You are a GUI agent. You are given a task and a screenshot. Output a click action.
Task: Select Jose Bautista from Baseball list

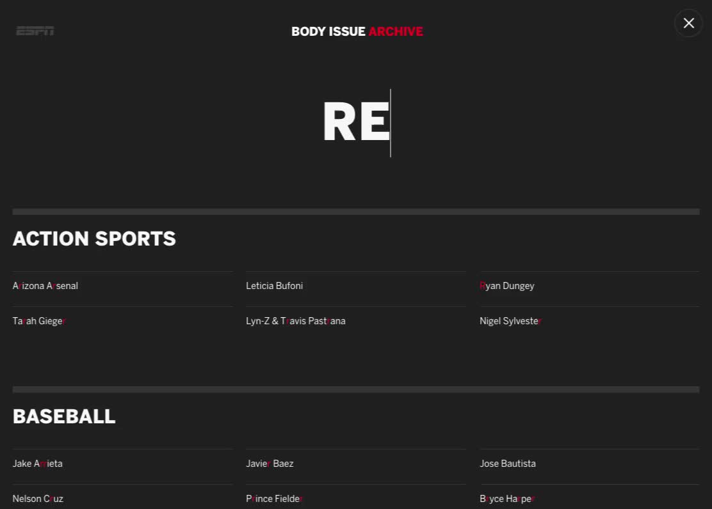coord(508,464)
